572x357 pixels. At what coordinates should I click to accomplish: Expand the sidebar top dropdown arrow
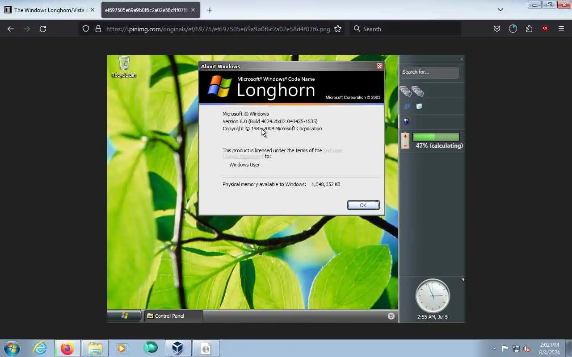tap(462, 59)
